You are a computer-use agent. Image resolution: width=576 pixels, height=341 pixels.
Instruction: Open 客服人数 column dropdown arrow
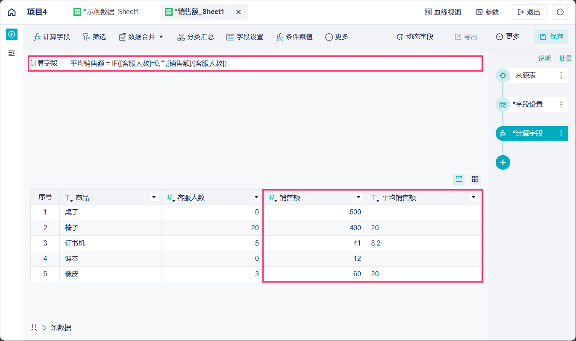256,197
